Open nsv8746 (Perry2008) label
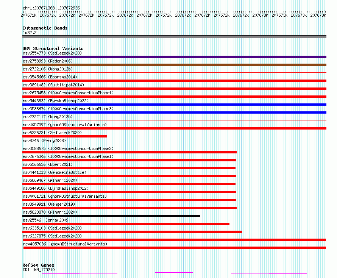 click(x=44, y=141)
